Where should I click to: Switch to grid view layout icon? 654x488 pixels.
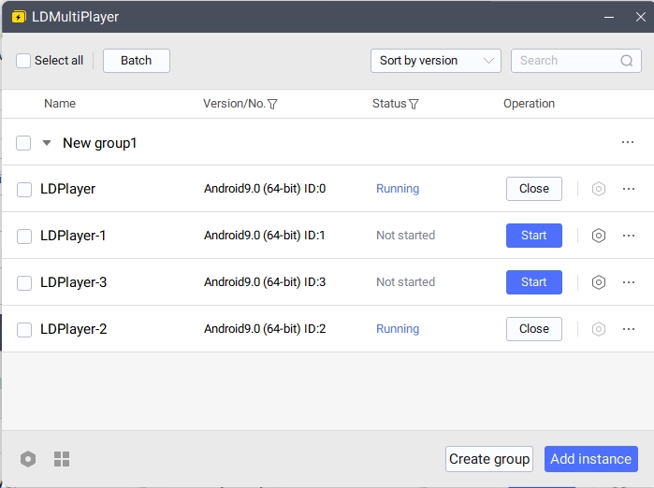(62, 459)
